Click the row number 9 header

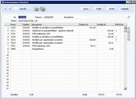(x=7, y=52)
